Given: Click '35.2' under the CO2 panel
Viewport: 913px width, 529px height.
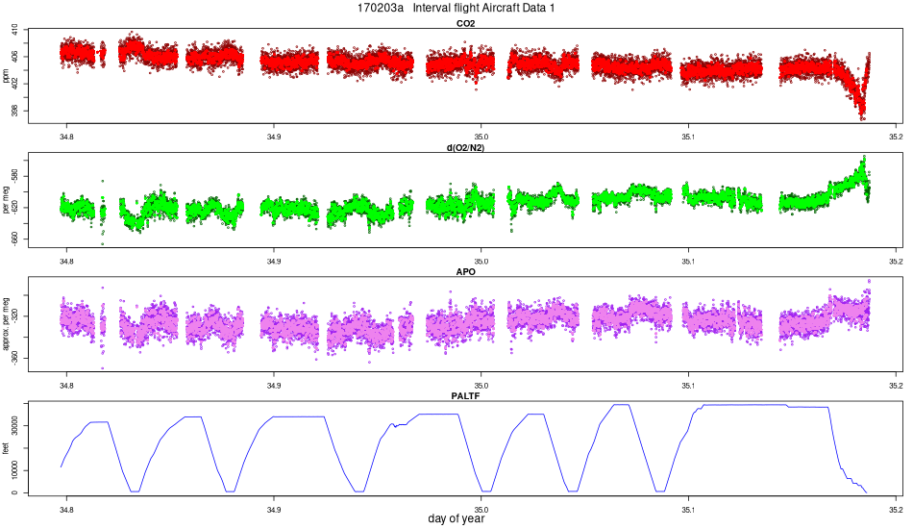Looking at the screenshot, I should [896, 137].
